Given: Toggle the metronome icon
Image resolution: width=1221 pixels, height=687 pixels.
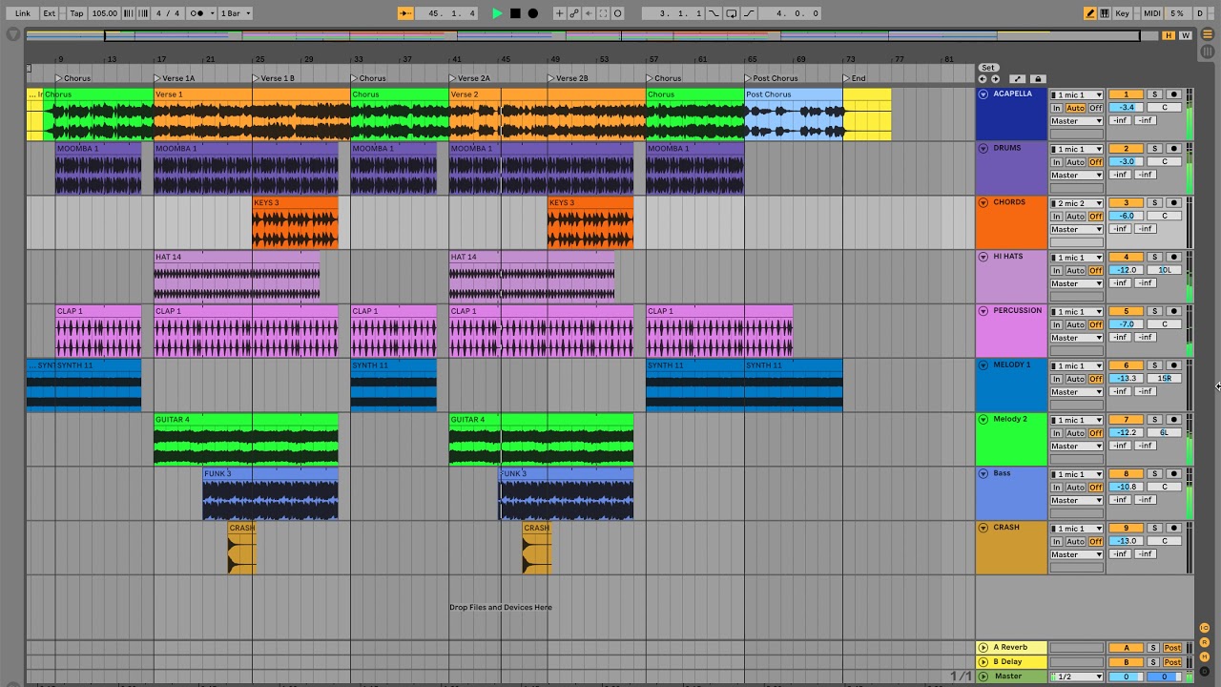Looking at the screenshot, I should pyautogui.click(x=197, y=13).
